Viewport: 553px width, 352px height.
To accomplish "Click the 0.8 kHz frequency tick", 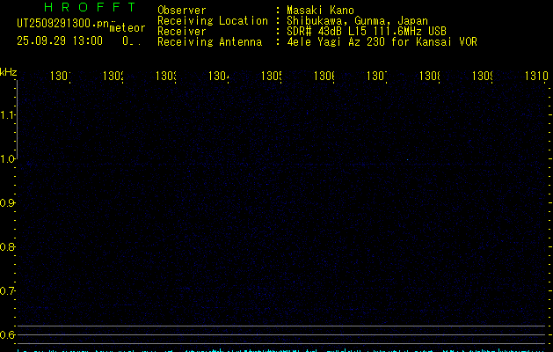I will pyautogui.click(x=8, y=247).
